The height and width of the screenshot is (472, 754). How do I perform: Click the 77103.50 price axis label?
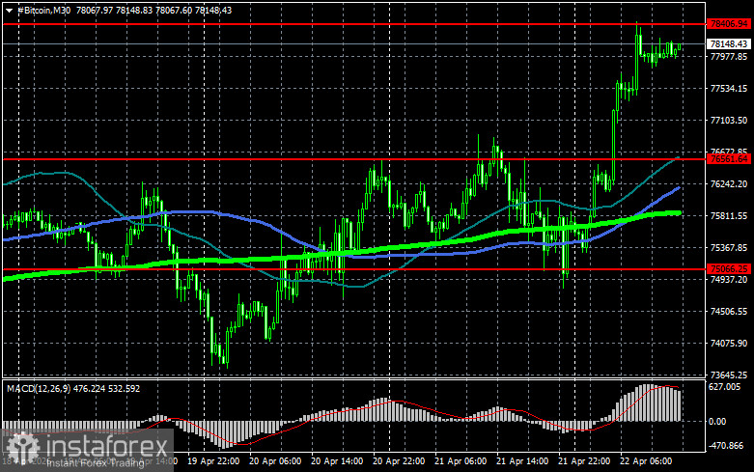pos(729,120)
